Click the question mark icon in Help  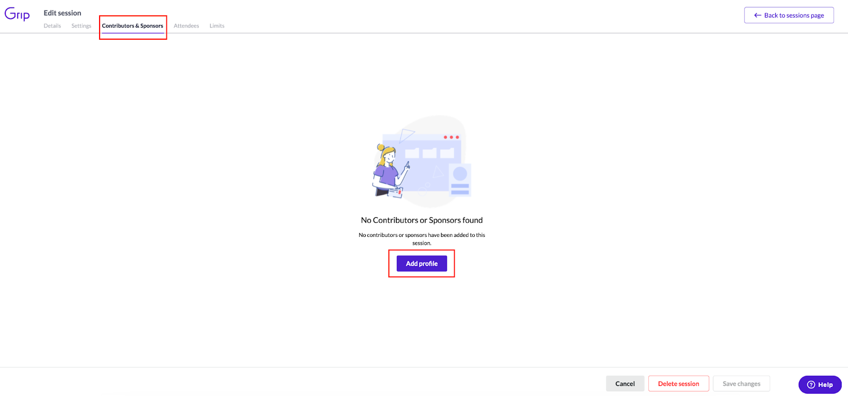(811, 385)
